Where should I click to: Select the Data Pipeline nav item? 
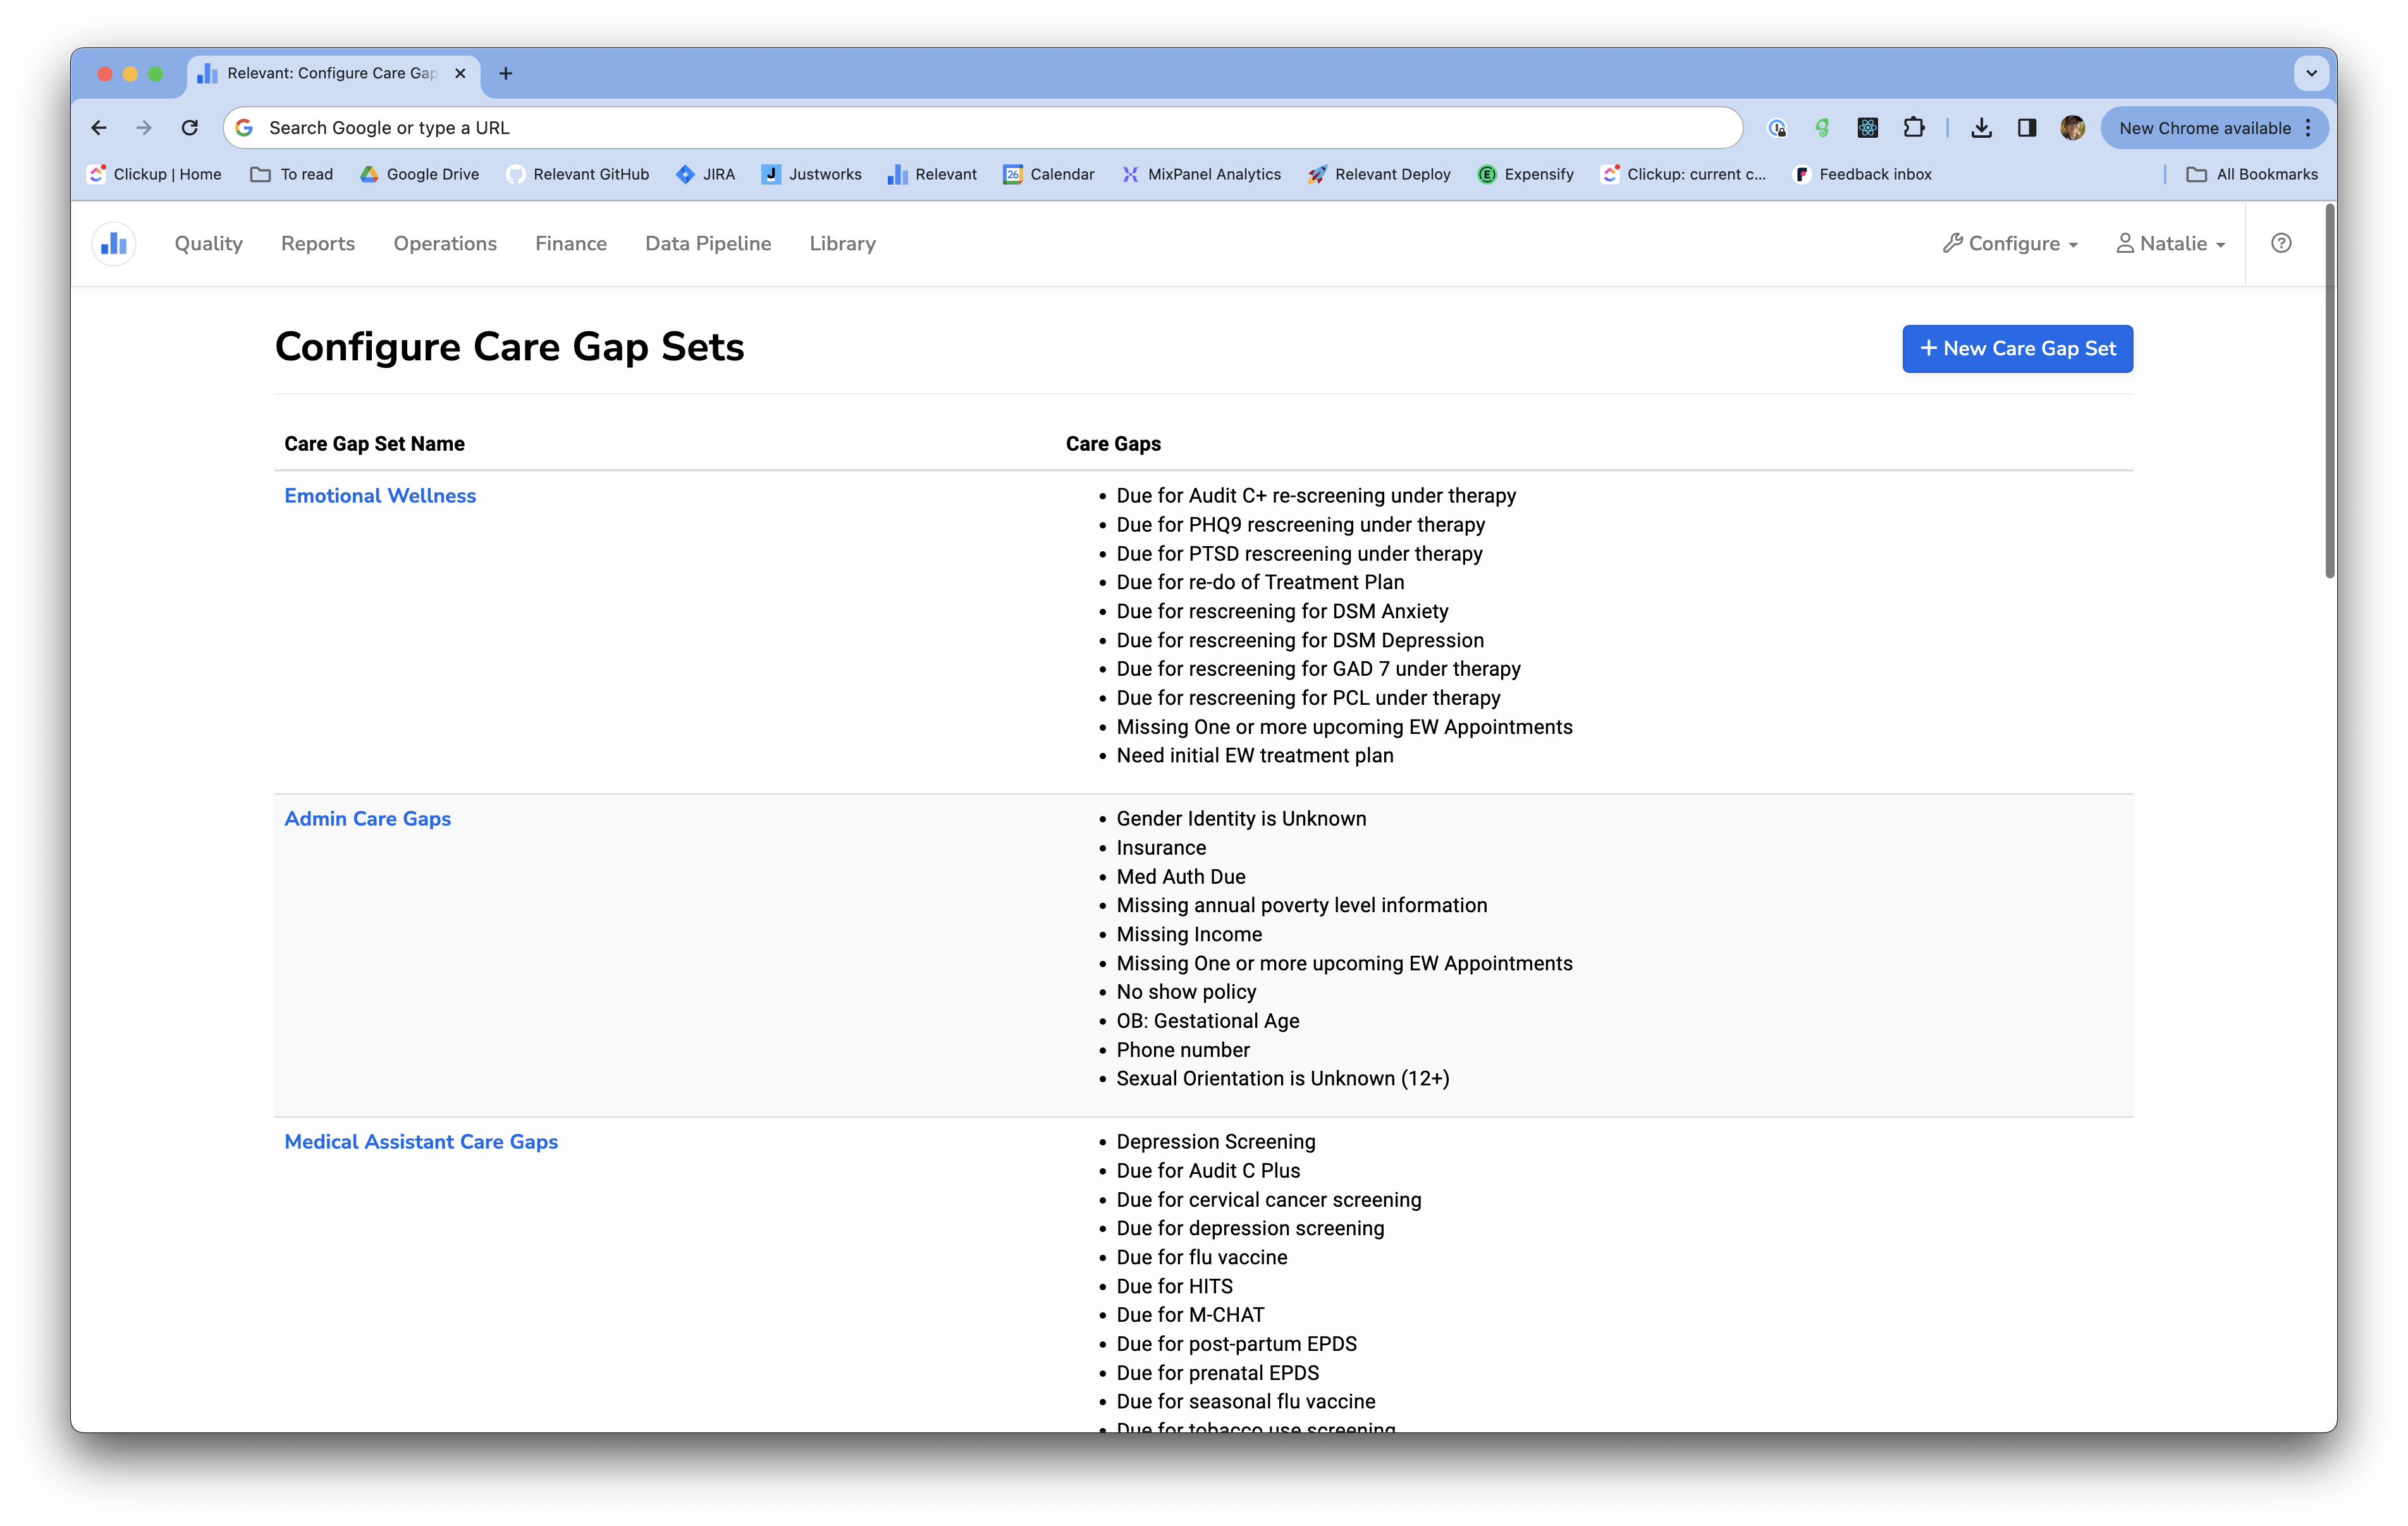(x=707, y=244)
